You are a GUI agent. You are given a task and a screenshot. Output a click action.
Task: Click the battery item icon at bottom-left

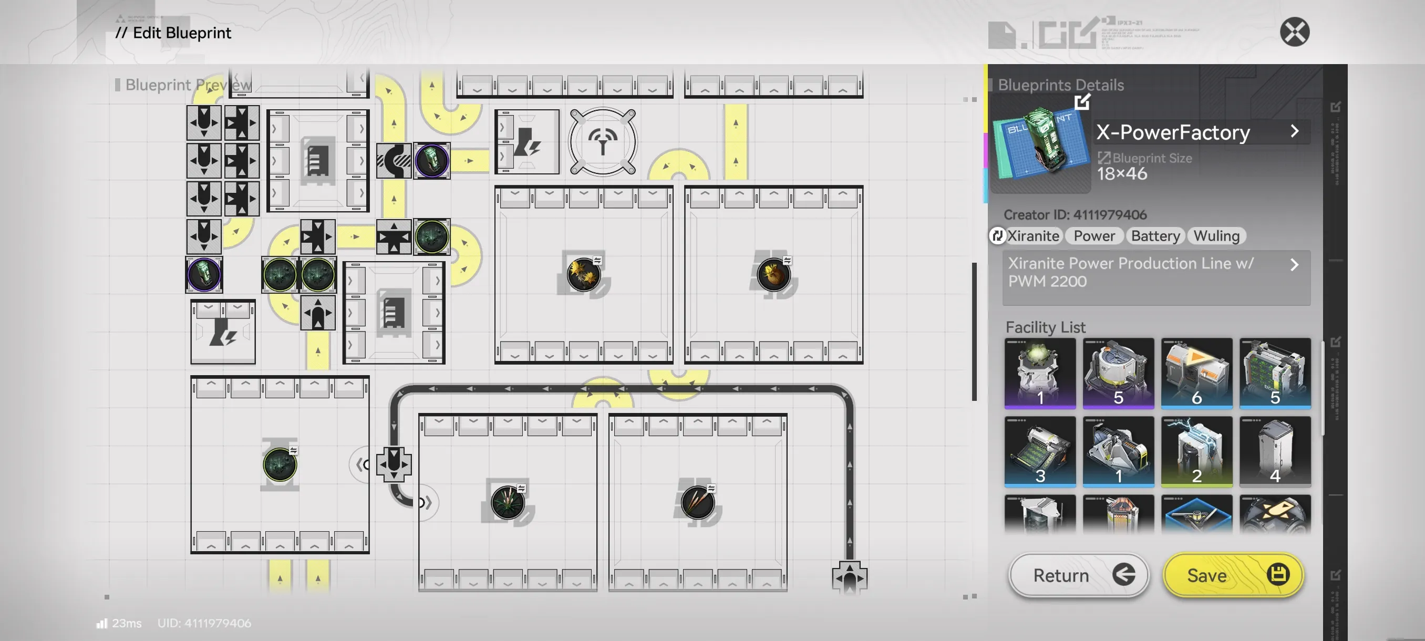(203, 274)
